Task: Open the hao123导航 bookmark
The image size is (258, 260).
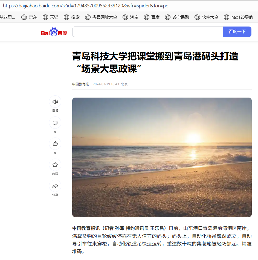Action: click(x=238, y=17)
